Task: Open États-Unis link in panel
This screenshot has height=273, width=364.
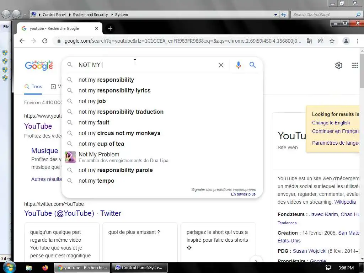Action: (x=289, y=241)
